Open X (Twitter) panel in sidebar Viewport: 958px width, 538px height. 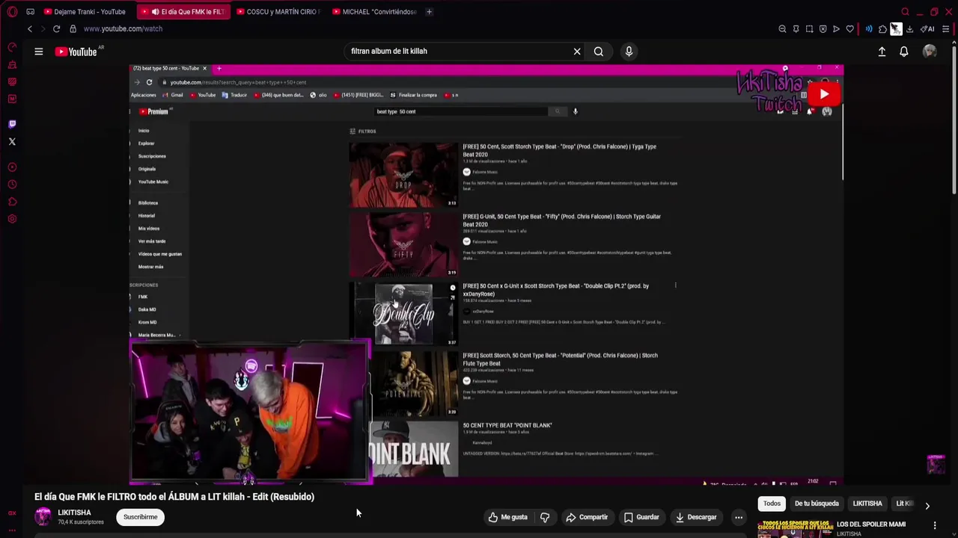[x=12, y=141]
